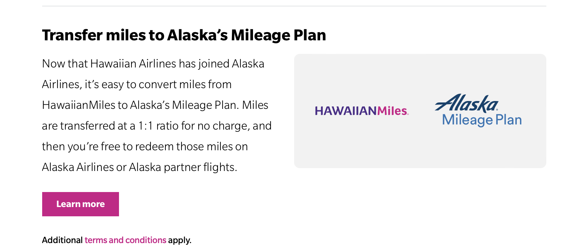Click the purple HAWAIIAN logo lettering

pyautogui.click(x=346, y=111)
